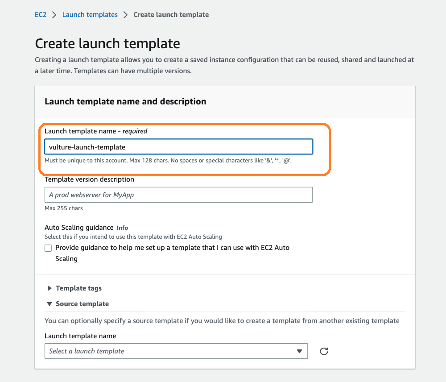Click the chevron before Create launch template

click(x=125, y=14)
